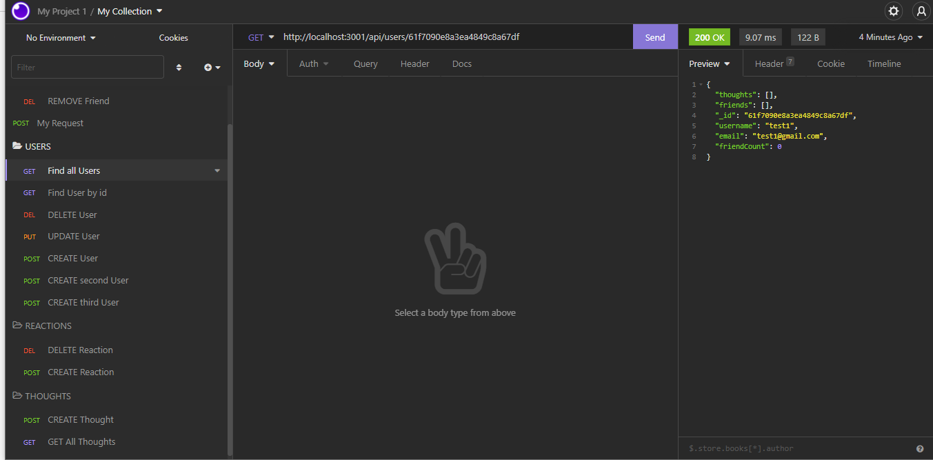Open the GET method dropdown

(261, 37)
